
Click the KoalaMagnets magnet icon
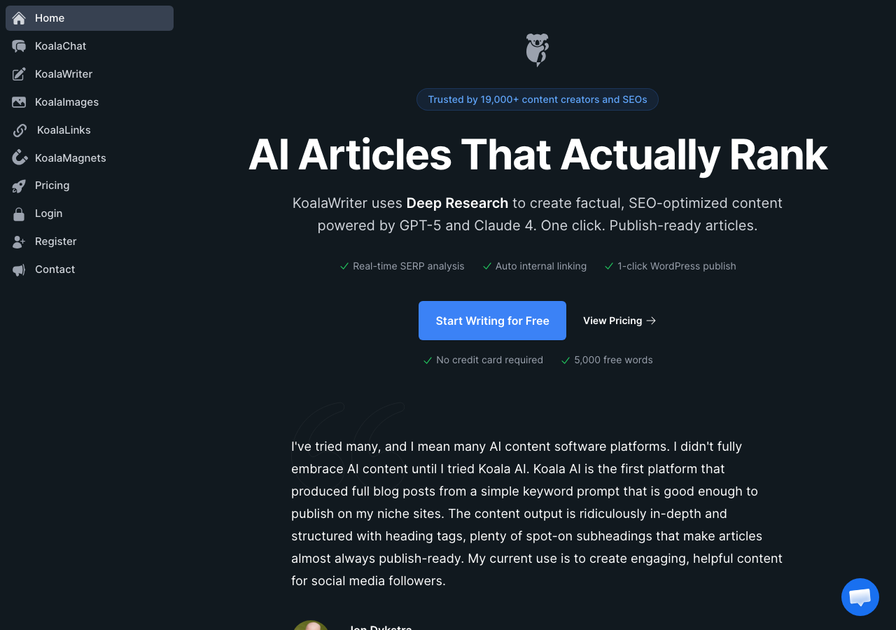point(19,157)
